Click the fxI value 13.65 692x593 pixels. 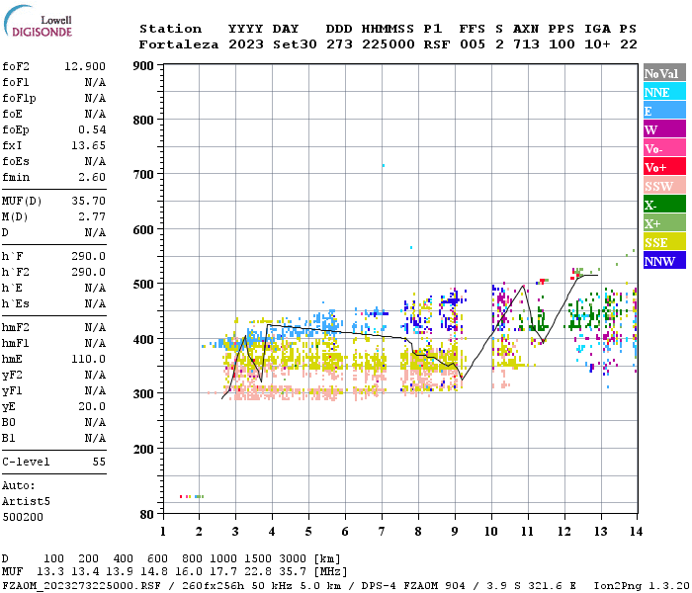coord(88,145)
